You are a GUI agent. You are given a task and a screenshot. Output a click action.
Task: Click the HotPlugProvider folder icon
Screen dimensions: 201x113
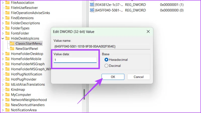[x=8, y=79]
